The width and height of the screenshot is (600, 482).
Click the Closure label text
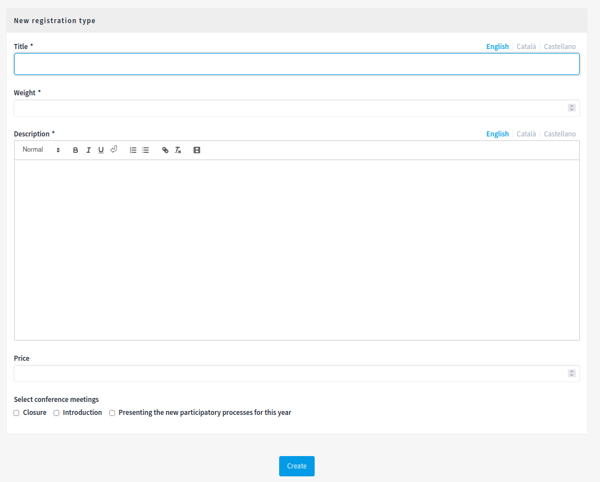[34, 413]
